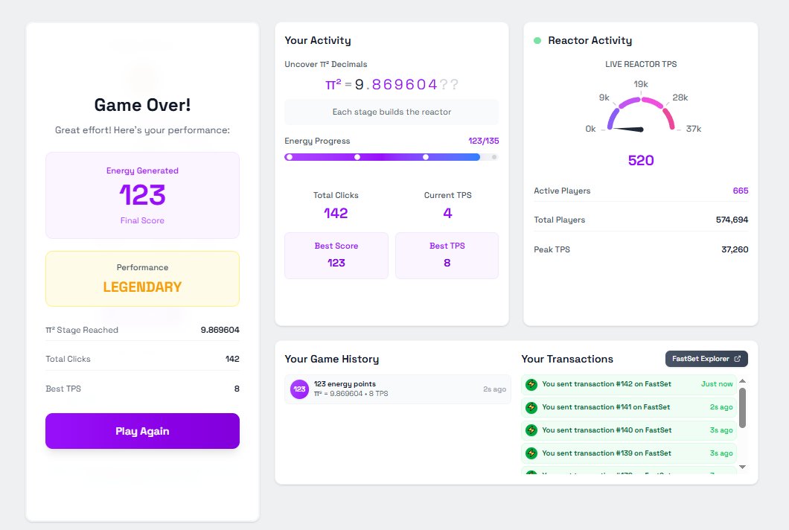Open the FastSet Explorer link
The width and height of the screenshot is (789, 530).
(706, 359)
